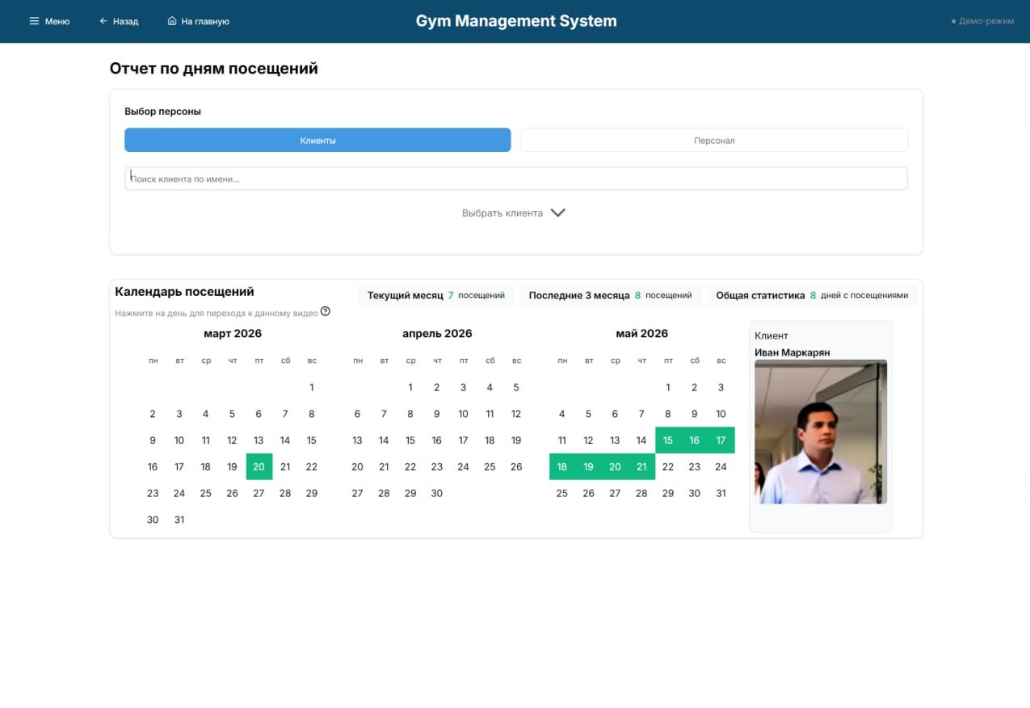Switch to the Клиенты tab
Screen dimensions: 1030x708
tap(317, 140)
